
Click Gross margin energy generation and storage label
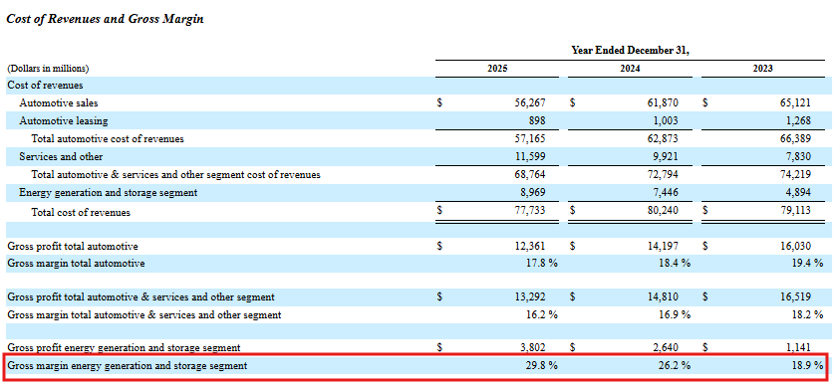(x=127, y=365)
